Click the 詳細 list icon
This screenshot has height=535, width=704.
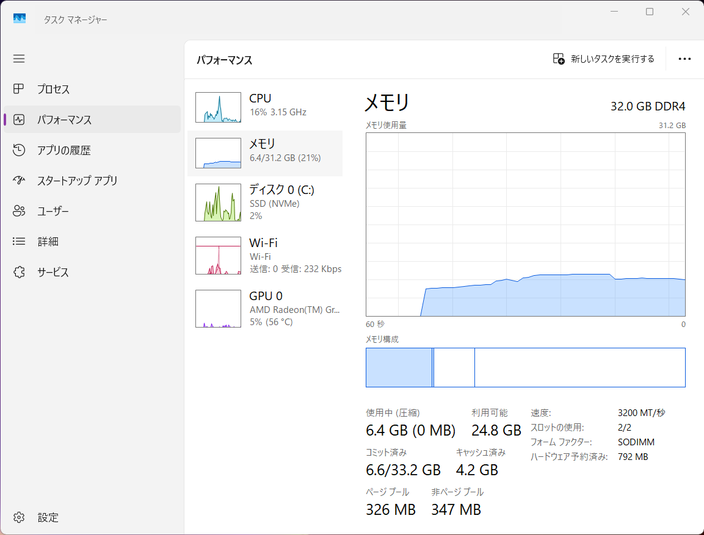[x=19, y=241]
